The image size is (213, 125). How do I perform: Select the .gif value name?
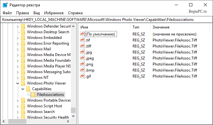tap(88, 76)
